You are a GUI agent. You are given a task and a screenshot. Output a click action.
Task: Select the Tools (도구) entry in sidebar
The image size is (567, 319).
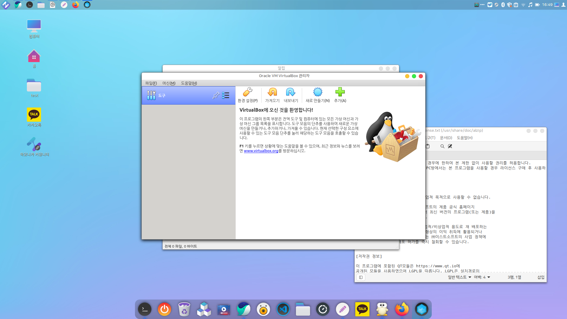click(188, 95)
